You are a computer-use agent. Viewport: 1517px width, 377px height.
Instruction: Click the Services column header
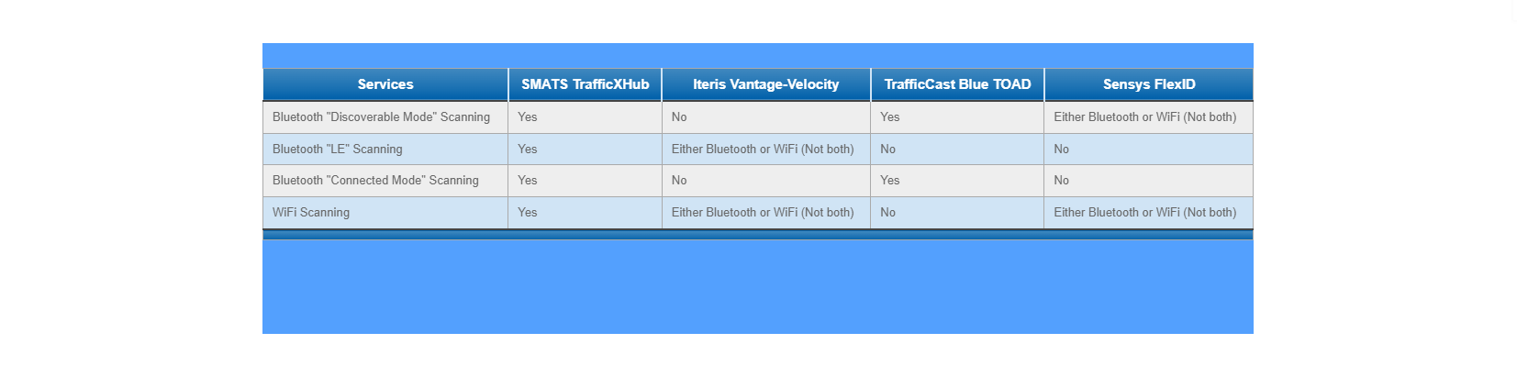coord(385,84)
